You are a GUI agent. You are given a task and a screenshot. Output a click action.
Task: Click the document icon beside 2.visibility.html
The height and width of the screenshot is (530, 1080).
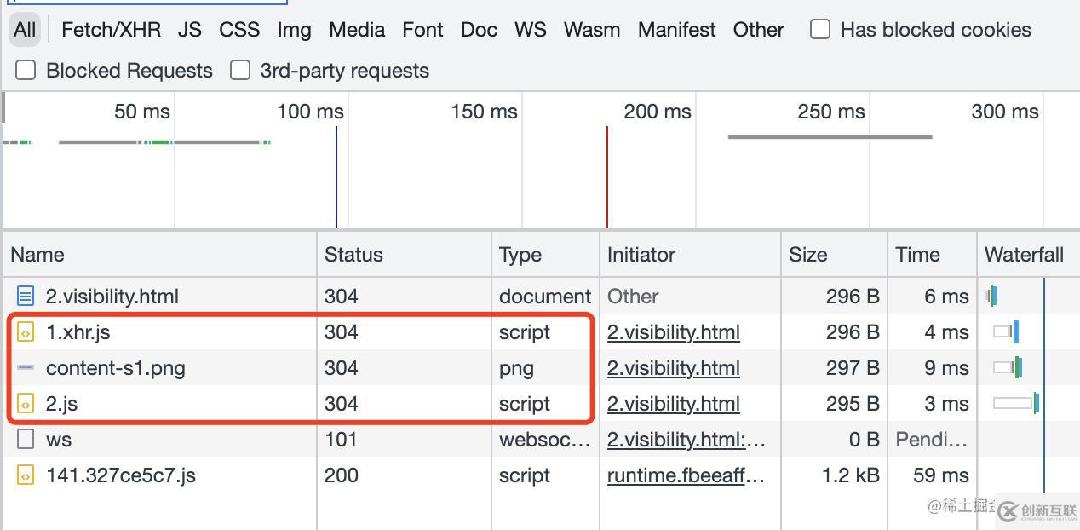point(26,297)
